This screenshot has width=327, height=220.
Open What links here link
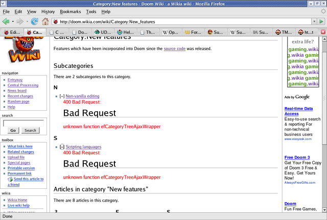click(20, 146)
